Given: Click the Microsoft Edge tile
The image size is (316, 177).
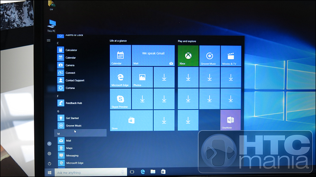Looking at the screenshot, I should [x=121, y=77].
